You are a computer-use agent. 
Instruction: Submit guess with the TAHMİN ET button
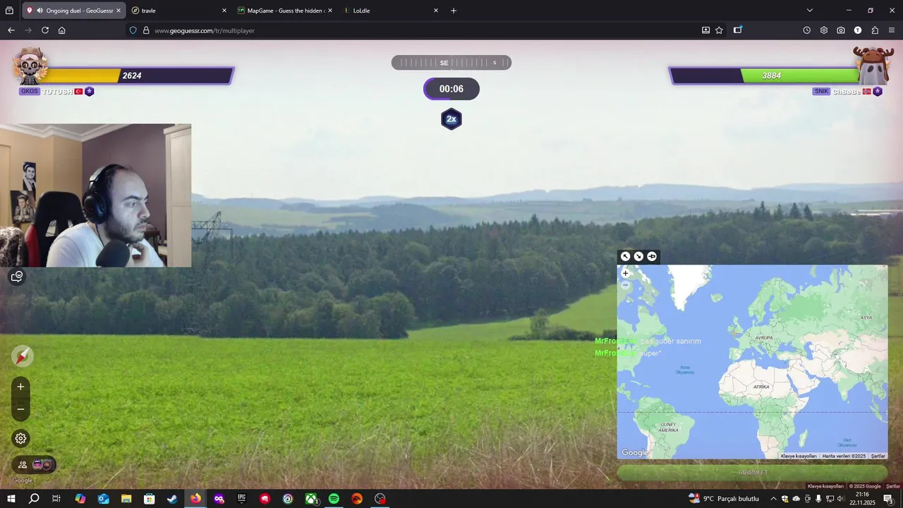(752, 472)
